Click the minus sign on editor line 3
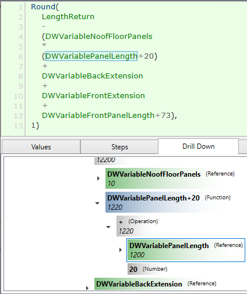The image size is (247, 294). click(x=44, y=27)
